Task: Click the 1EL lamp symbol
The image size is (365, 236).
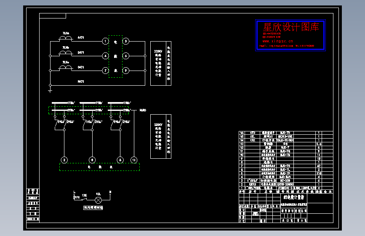Action: pyautogui.click(x=98, y=200)
